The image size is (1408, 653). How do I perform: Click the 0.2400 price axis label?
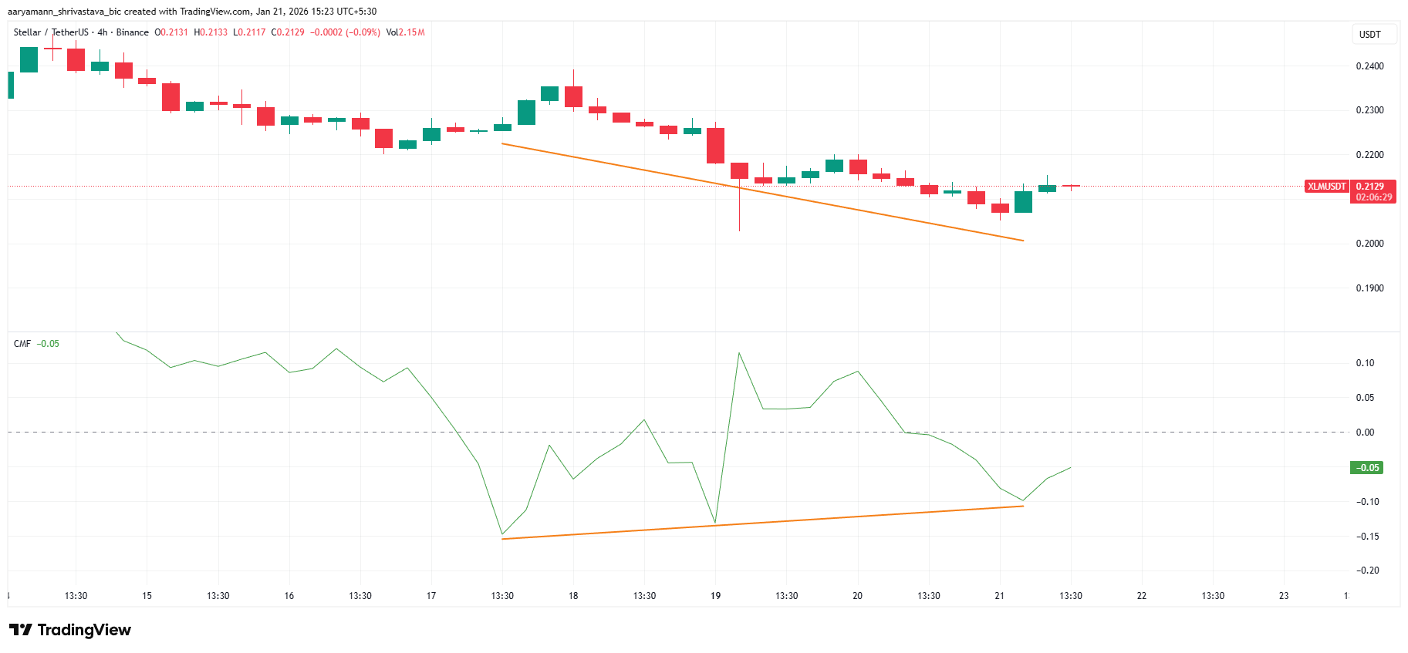pyautogui.click(x=1369, y=66)
